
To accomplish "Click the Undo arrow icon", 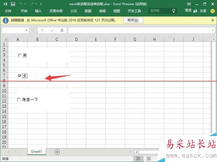I will (x=21, y=4).
